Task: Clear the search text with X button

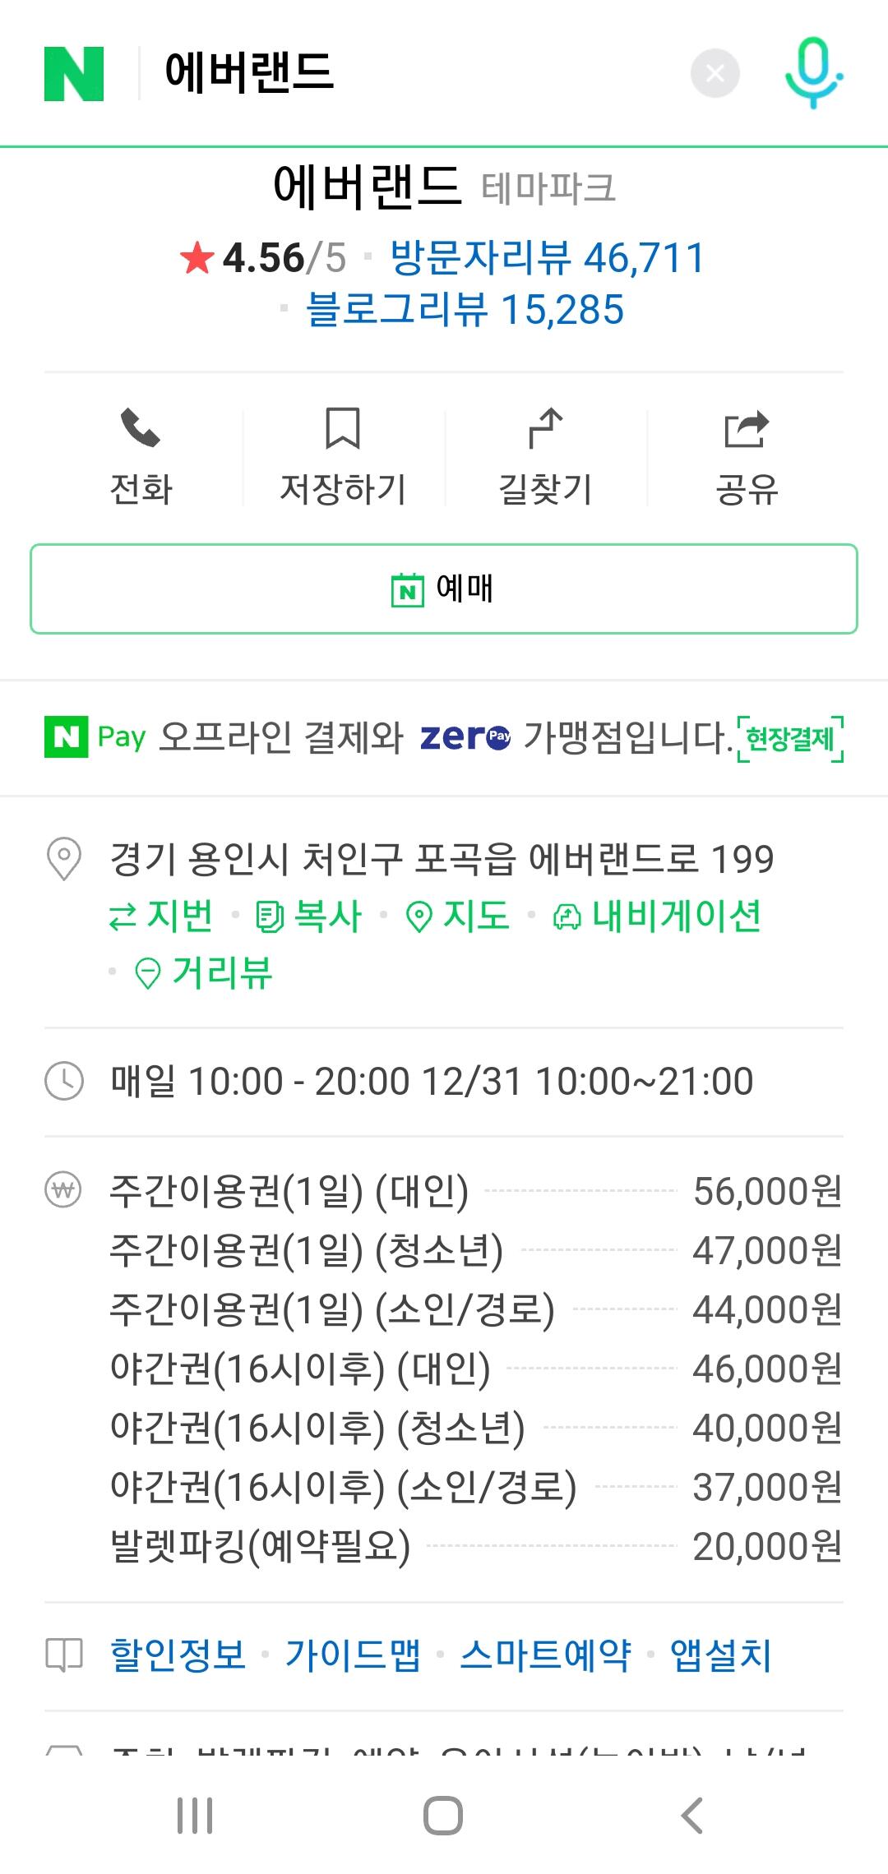Action: [715, 74]
